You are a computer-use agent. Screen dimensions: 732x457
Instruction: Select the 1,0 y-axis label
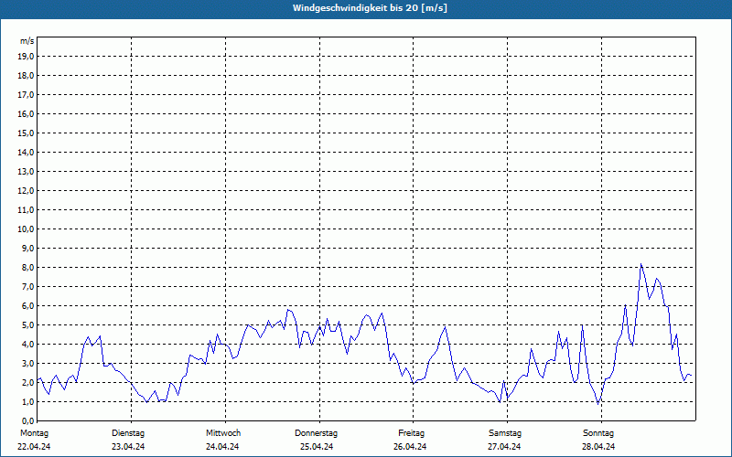pyautogui.click(x=27, y=401)
